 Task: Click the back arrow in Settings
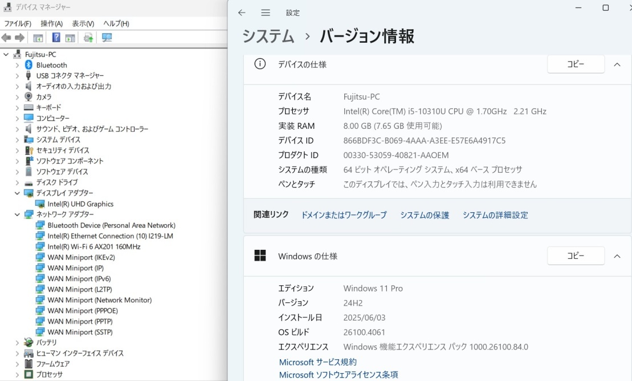point(241,13)
